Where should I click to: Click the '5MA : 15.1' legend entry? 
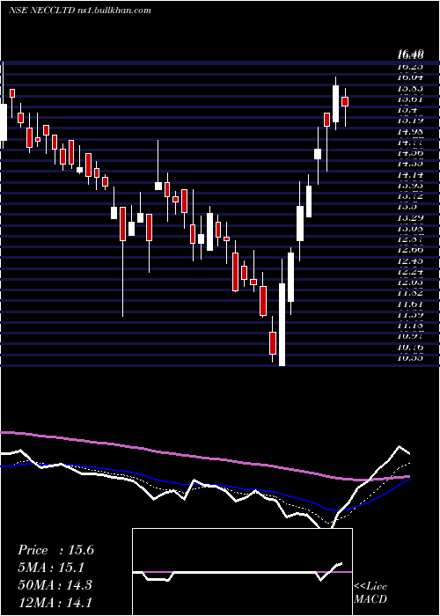(x=51, y=568)
